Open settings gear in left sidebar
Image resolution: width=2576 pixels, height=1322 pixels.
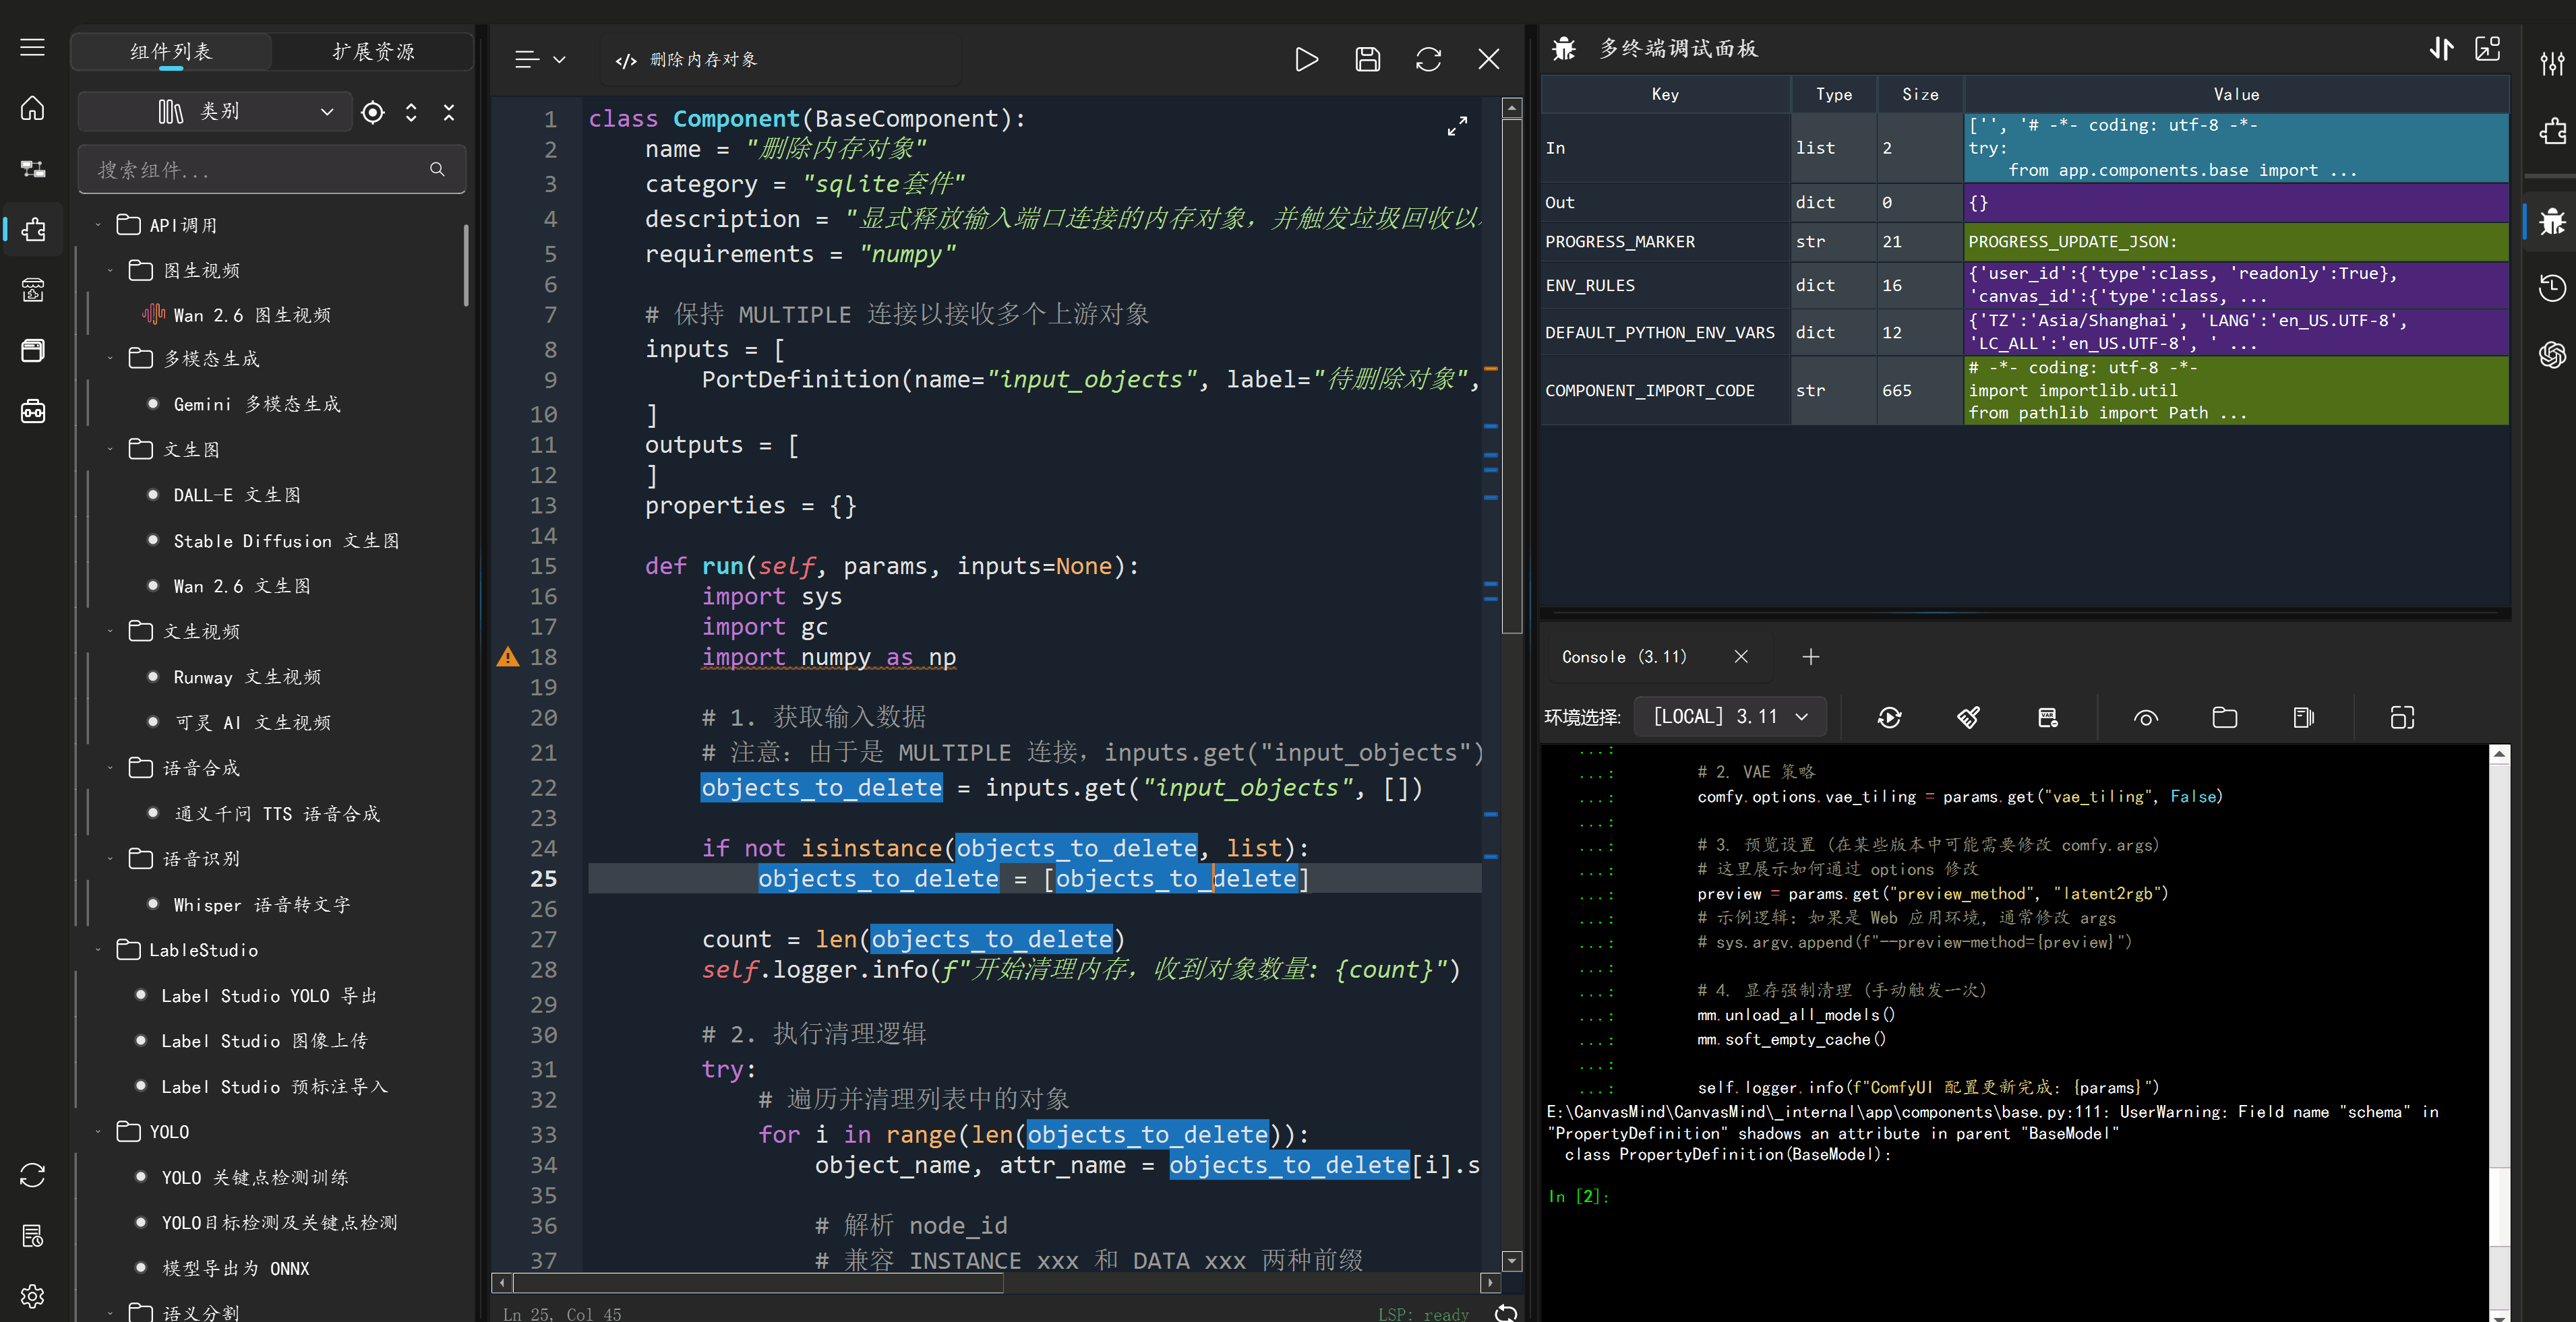pyautogui.click(x=33, y=1296)
